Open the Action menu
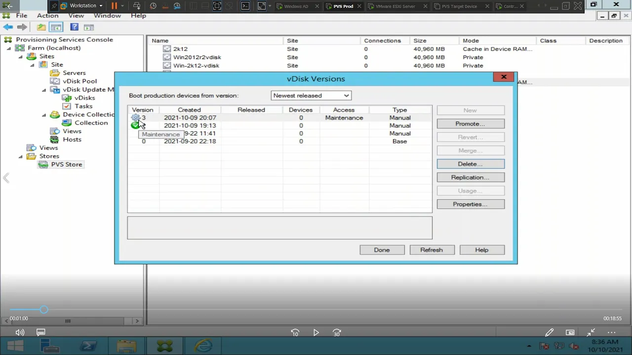 [48, 16]
